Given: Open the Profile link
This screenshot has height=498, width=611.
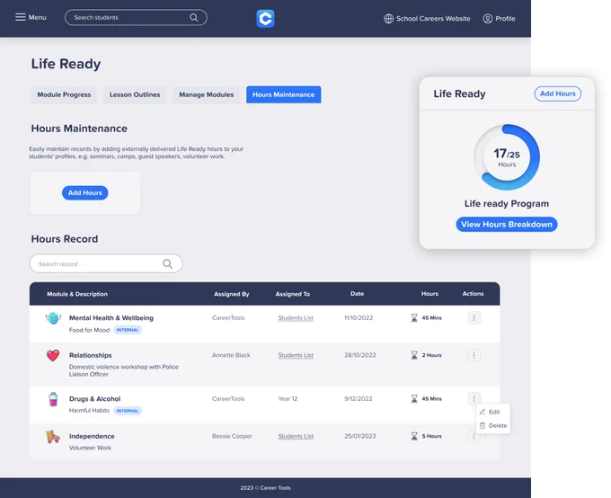Looking at the screenshot, I should coord(505,19).
